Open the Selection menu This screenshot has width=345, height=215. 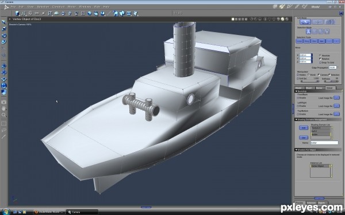point(43,7)
